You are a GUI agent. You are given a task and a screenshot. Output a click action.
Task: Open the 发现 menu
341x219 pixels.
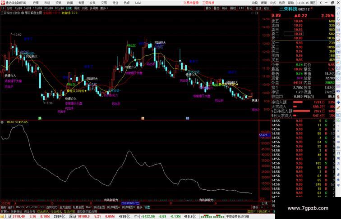click(92, 3)
